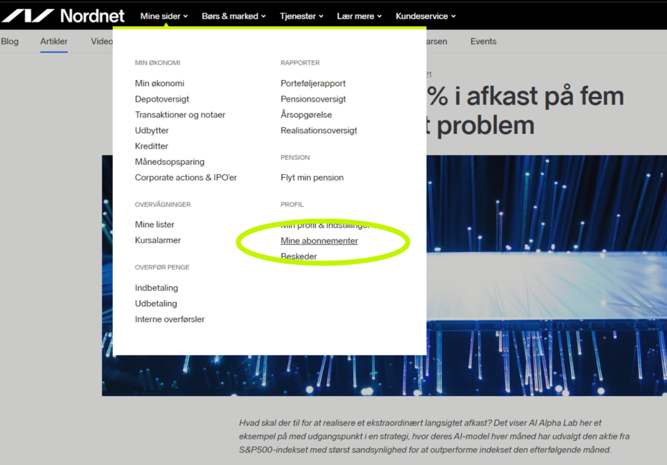Open Mine lister
The image size is (667, 465).
point(154,225)
